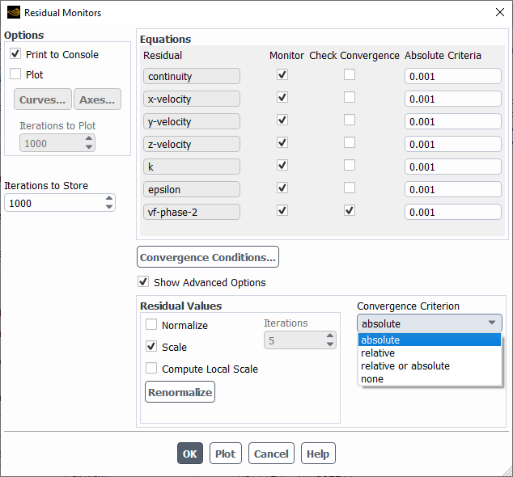This screenshot has height=477, width=513.
Task: Click the k Absolute Criteria field
Action: (452, 167)
